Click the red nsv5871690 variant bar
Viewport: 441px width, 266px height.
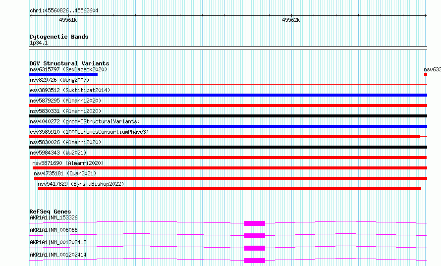(x=230, y=168)
